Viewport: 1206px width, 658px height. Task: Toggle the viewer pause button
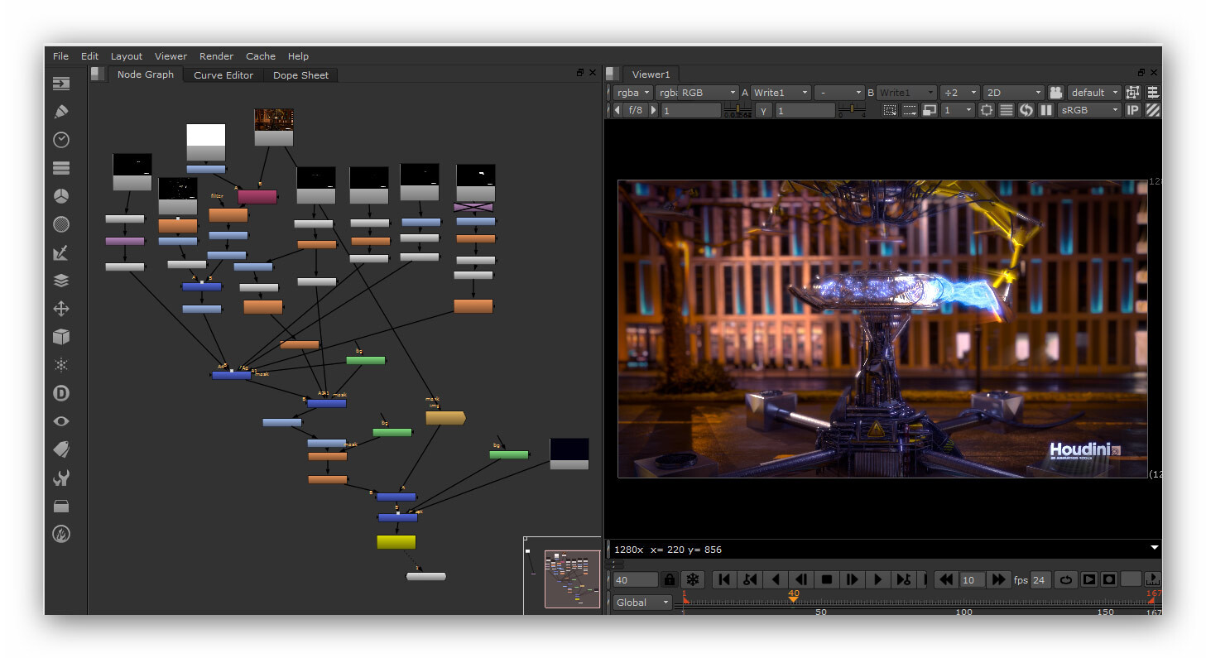click(x=1046, y=110)
